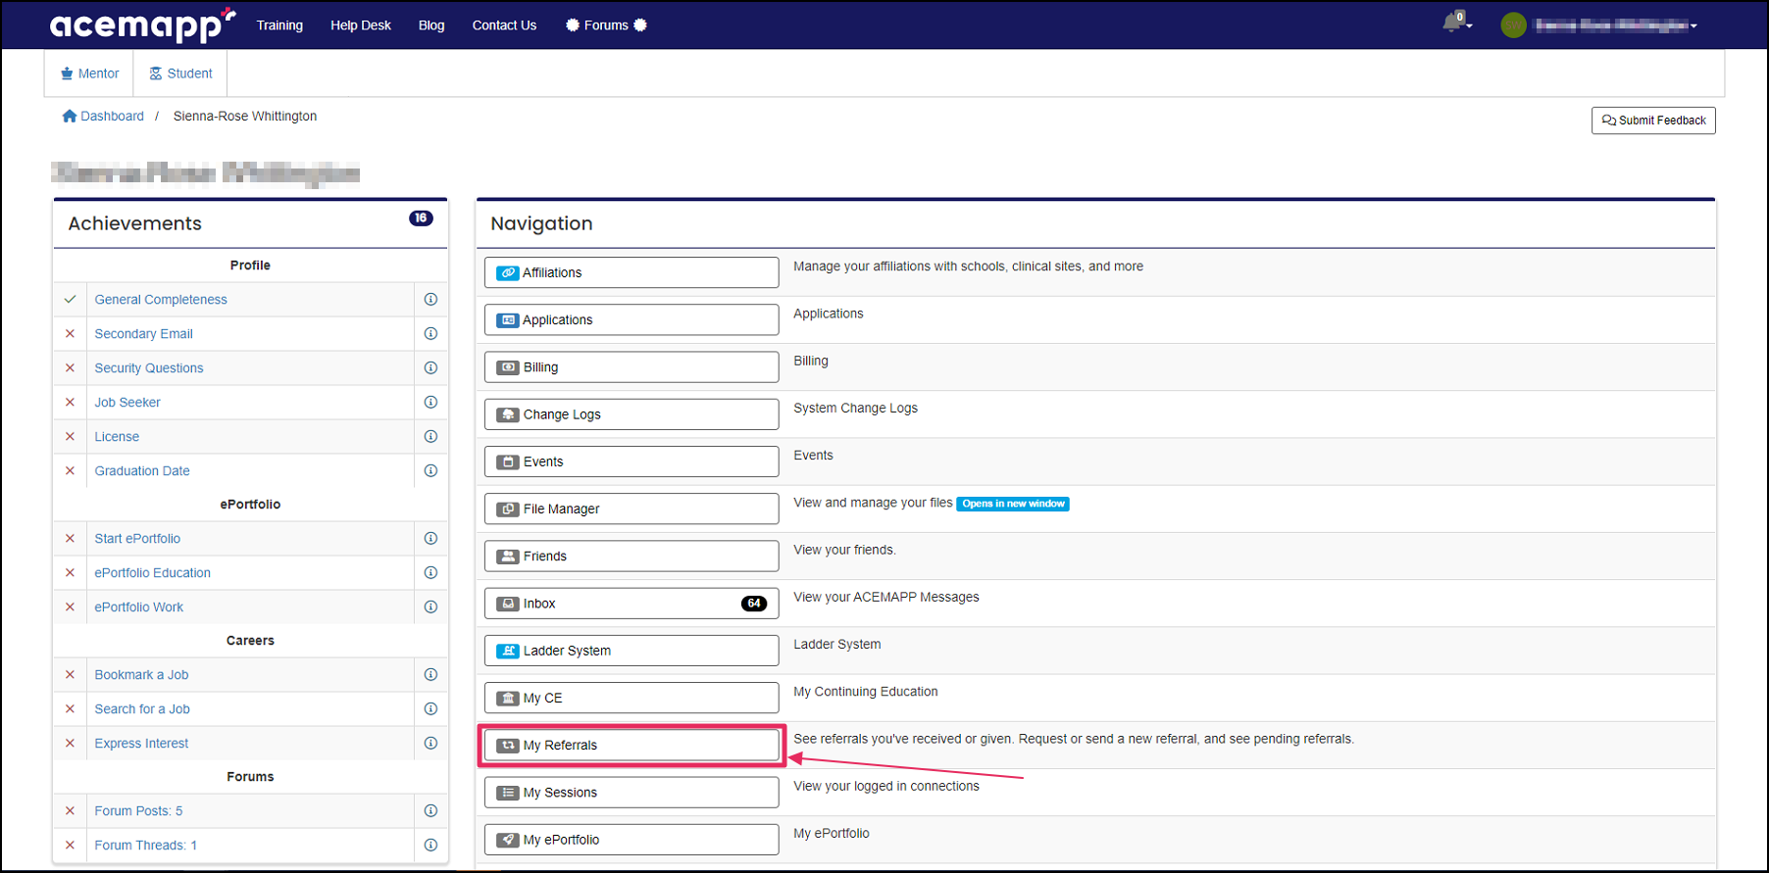Viewport: 1769px width, 873px height.
Task: Go to the Blog page
Action: point(431,25)
